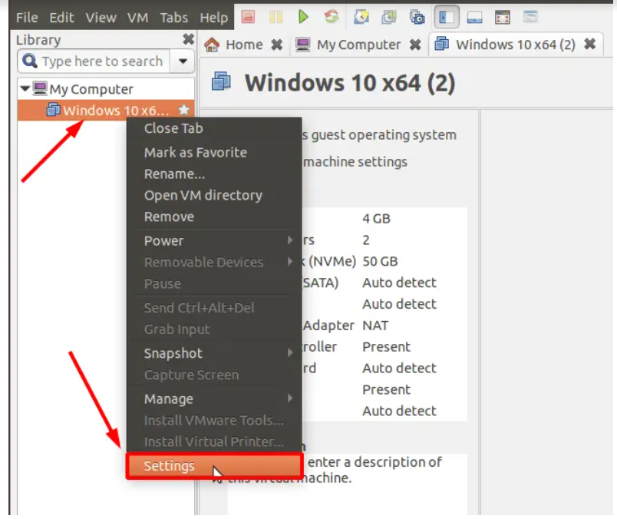617x519 pixels.
Task: Expand the Snapshot submenu
Action: (214, 353)
